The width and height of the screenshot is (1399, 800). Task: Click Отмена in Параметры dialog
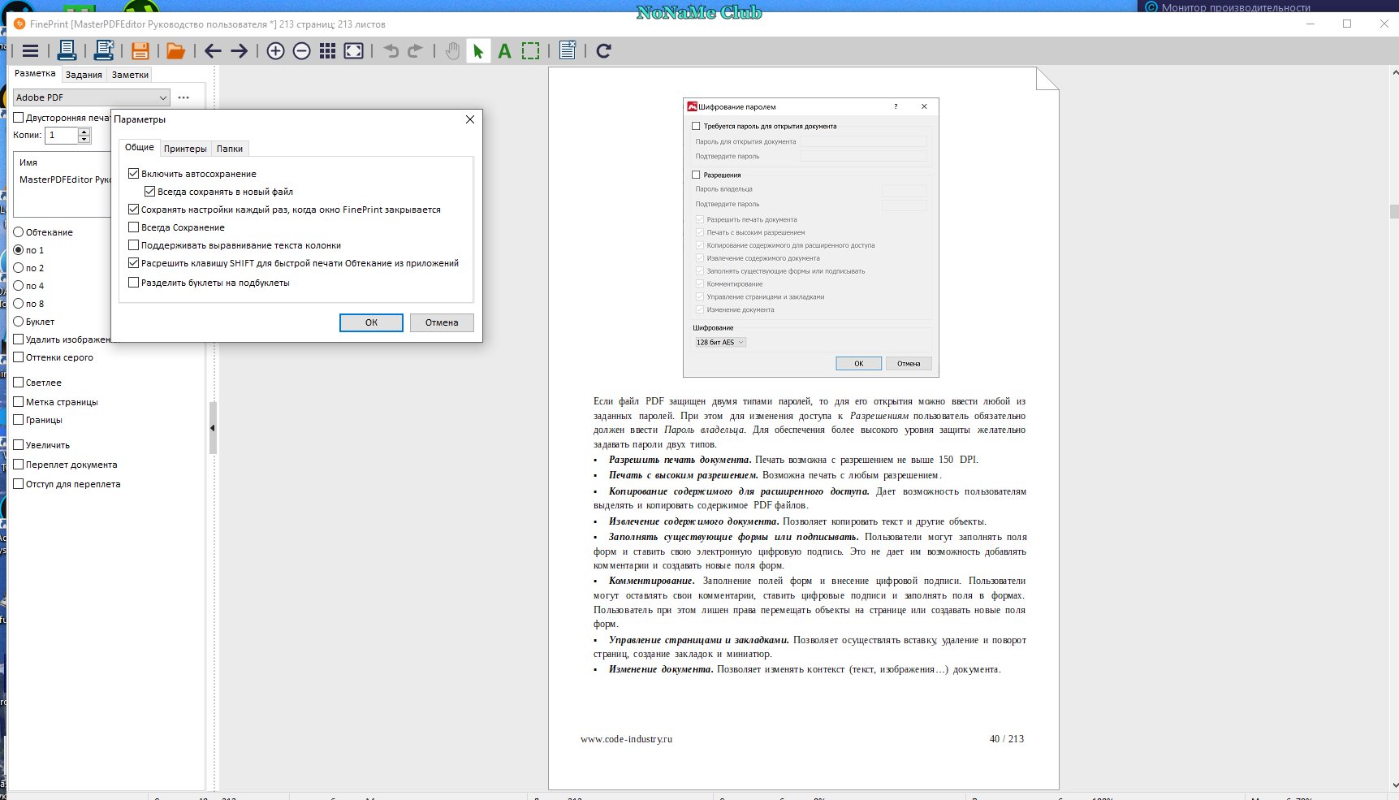pos(442,322)
